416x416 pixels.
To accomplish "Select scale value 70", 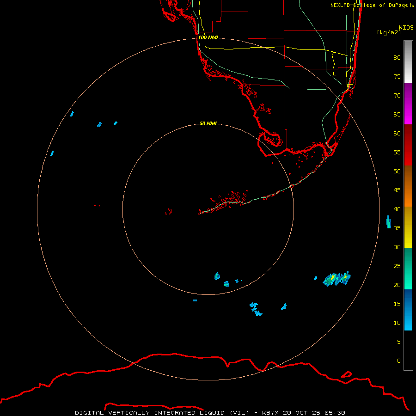I will click(397, 96).
